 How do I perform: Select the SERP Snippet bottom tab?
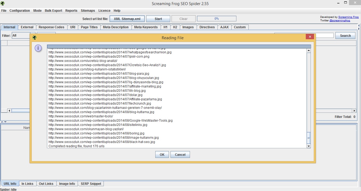pyautogui.click(x=91, y=184)
